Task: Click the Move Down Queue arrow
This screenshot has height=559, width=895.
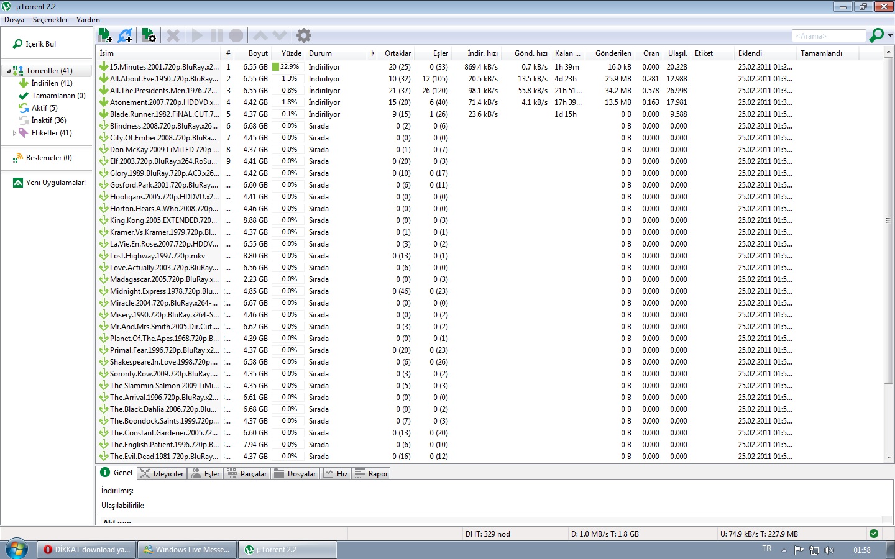Action: pos(280,35)
